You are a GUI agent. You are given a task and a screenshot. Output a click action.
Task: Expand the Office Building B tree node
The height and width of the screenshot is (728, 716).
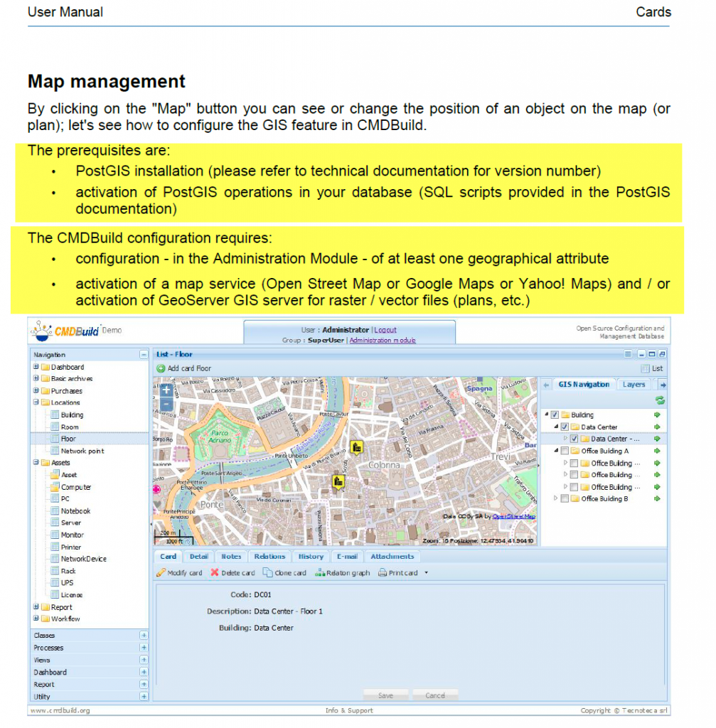point(555,498)
